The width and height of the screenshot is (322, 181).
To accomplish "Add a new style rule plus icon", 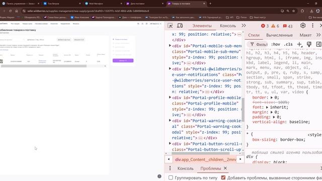I will tap(299, 44).
